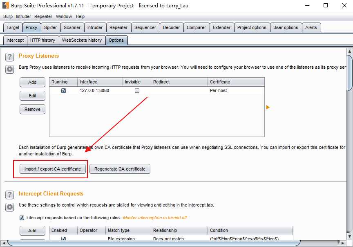The width and height of the screenshot is (353, 247).
Task: Open Intercept Client Requests gear icon
Action: point(9,207)
